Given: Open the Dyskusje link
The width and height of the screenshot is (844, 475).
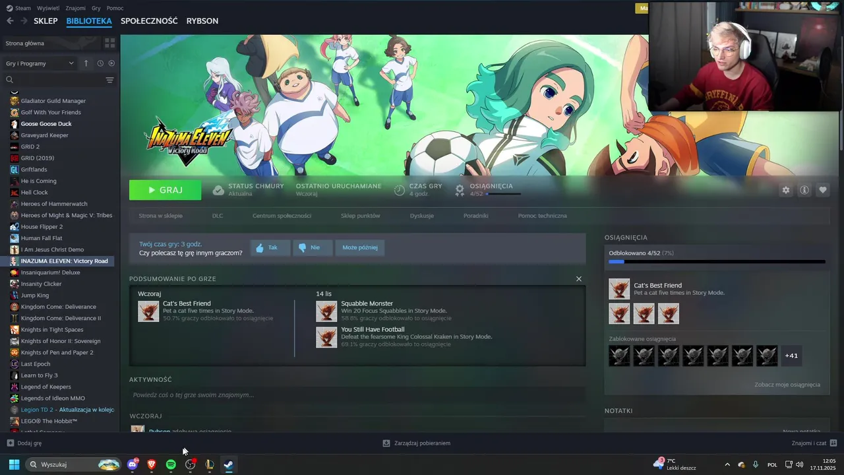Looking at the screenshot, I should (x=422, y=216).
